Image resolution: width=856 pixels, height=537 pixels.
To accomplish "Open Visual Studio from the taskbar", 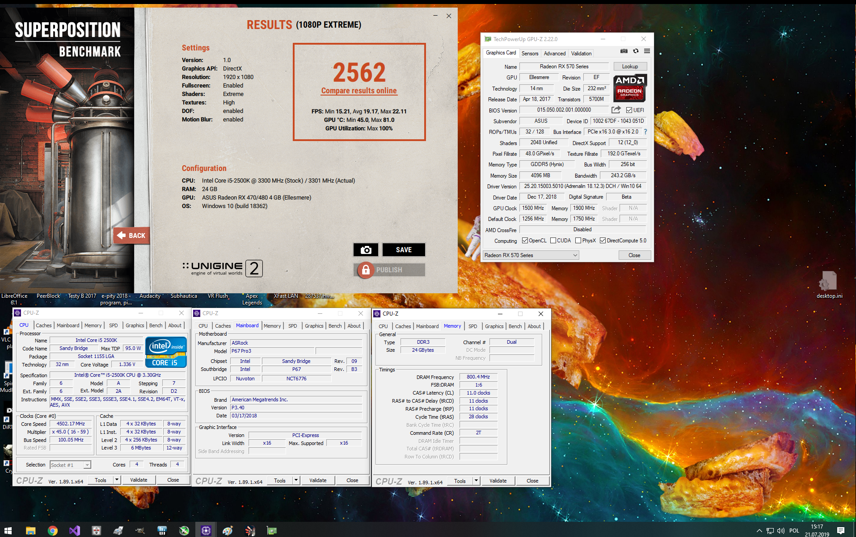I will (74, 530).
